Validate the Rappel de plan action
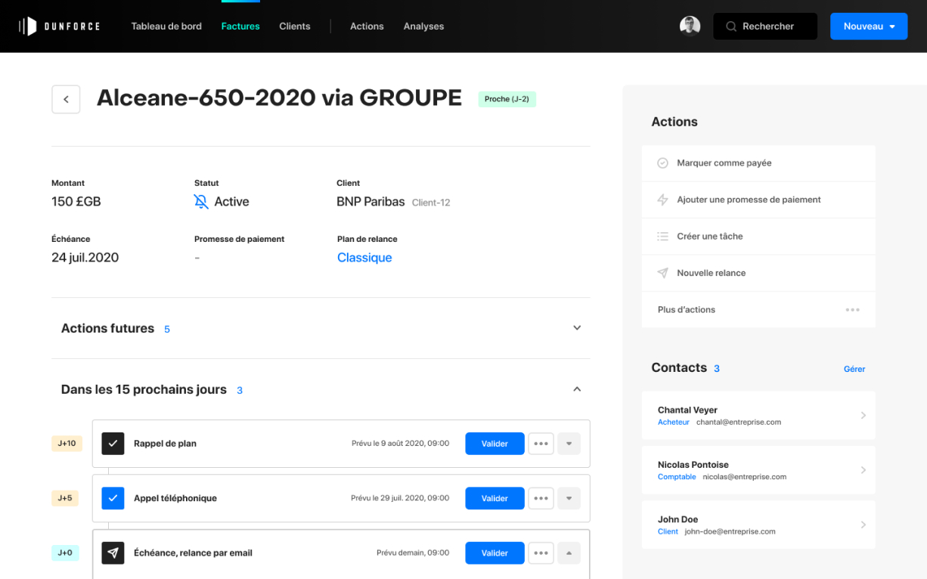 pyautogui.click(x=495, y=444)
